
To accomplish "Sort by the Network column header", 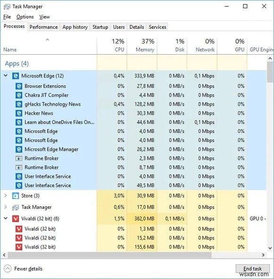I will (202, 46).
